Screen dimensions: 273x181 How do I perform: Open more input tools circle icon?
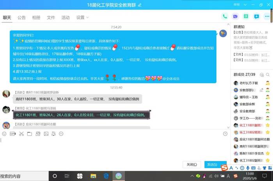[x=61, y=134]
